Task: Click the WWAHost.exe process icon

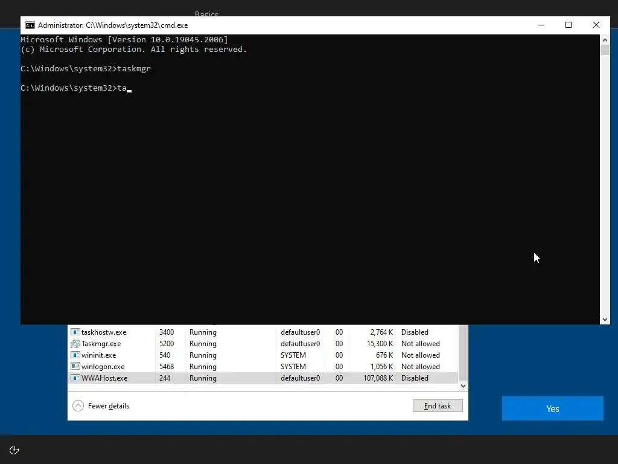Action: pyautogui.click(x=75, y=378)
